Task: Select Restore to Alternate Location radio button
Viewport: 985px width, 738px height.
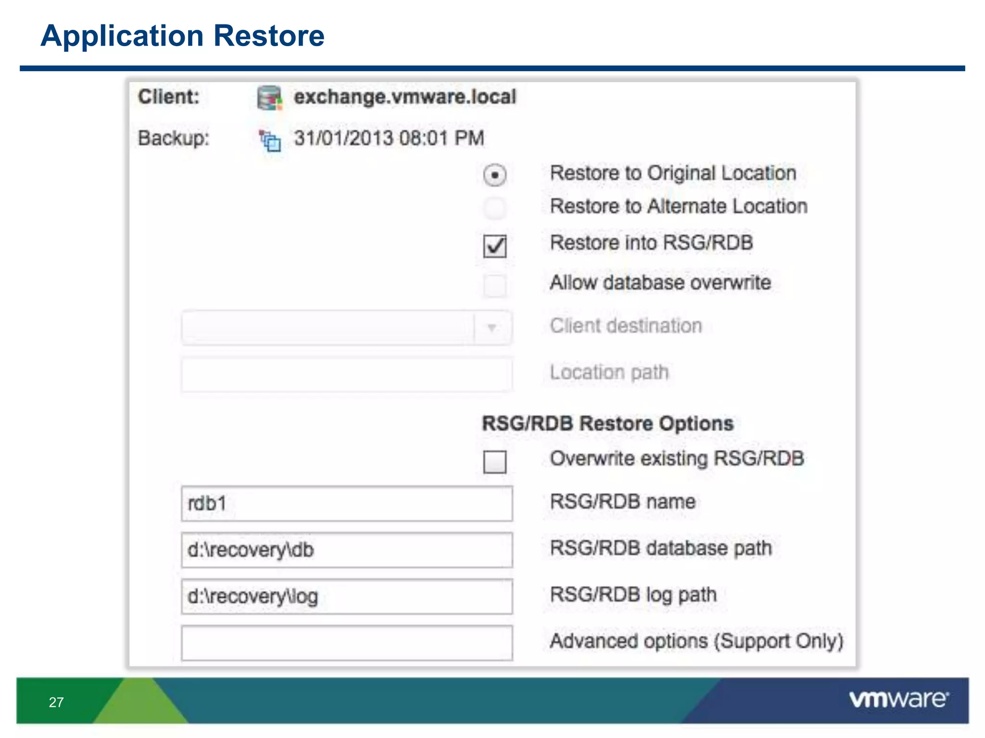Action: click(495, 208)
